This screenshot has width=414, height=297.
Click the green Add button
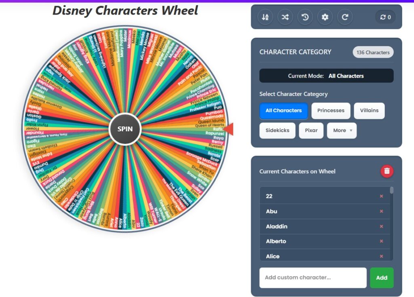pyautogui.click(x=382, y=278)
